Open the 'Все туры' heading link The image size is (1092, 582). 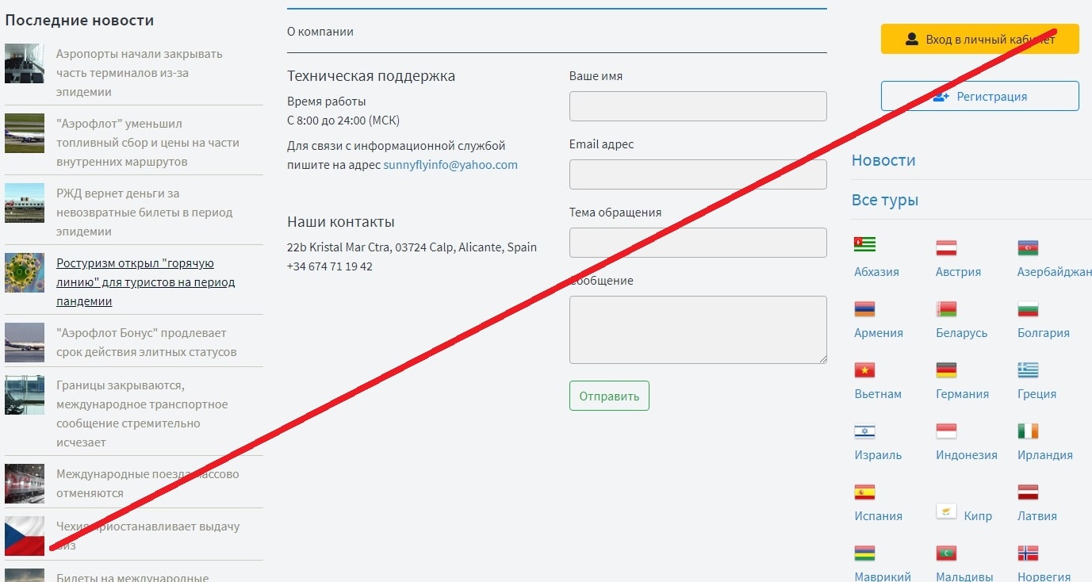click(885, 200)
